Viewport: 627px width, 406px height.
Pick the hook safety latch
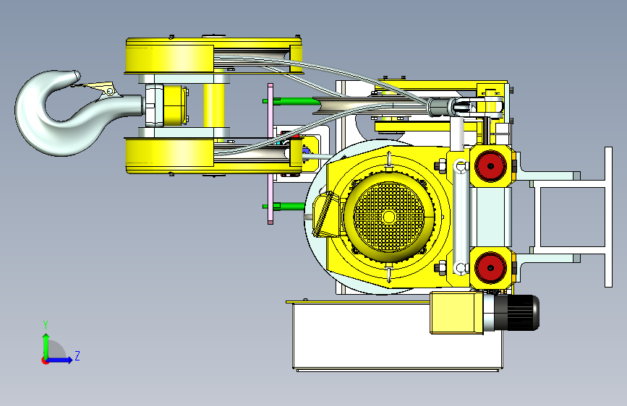tap(97, 89)
